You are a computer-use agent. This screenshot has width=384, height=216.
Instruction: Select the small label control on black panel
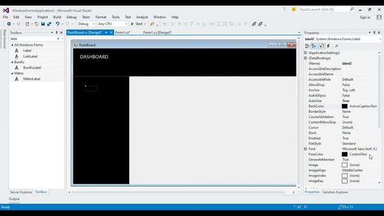[x=91, y=88]
